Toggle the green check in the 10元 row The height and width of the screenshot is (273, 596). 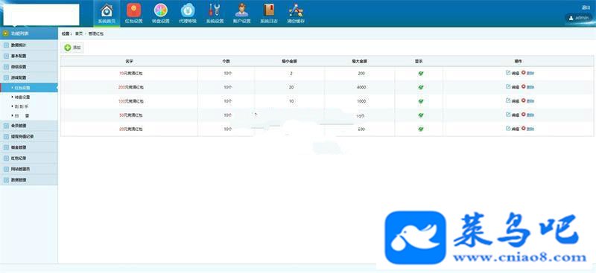[421, 74]
